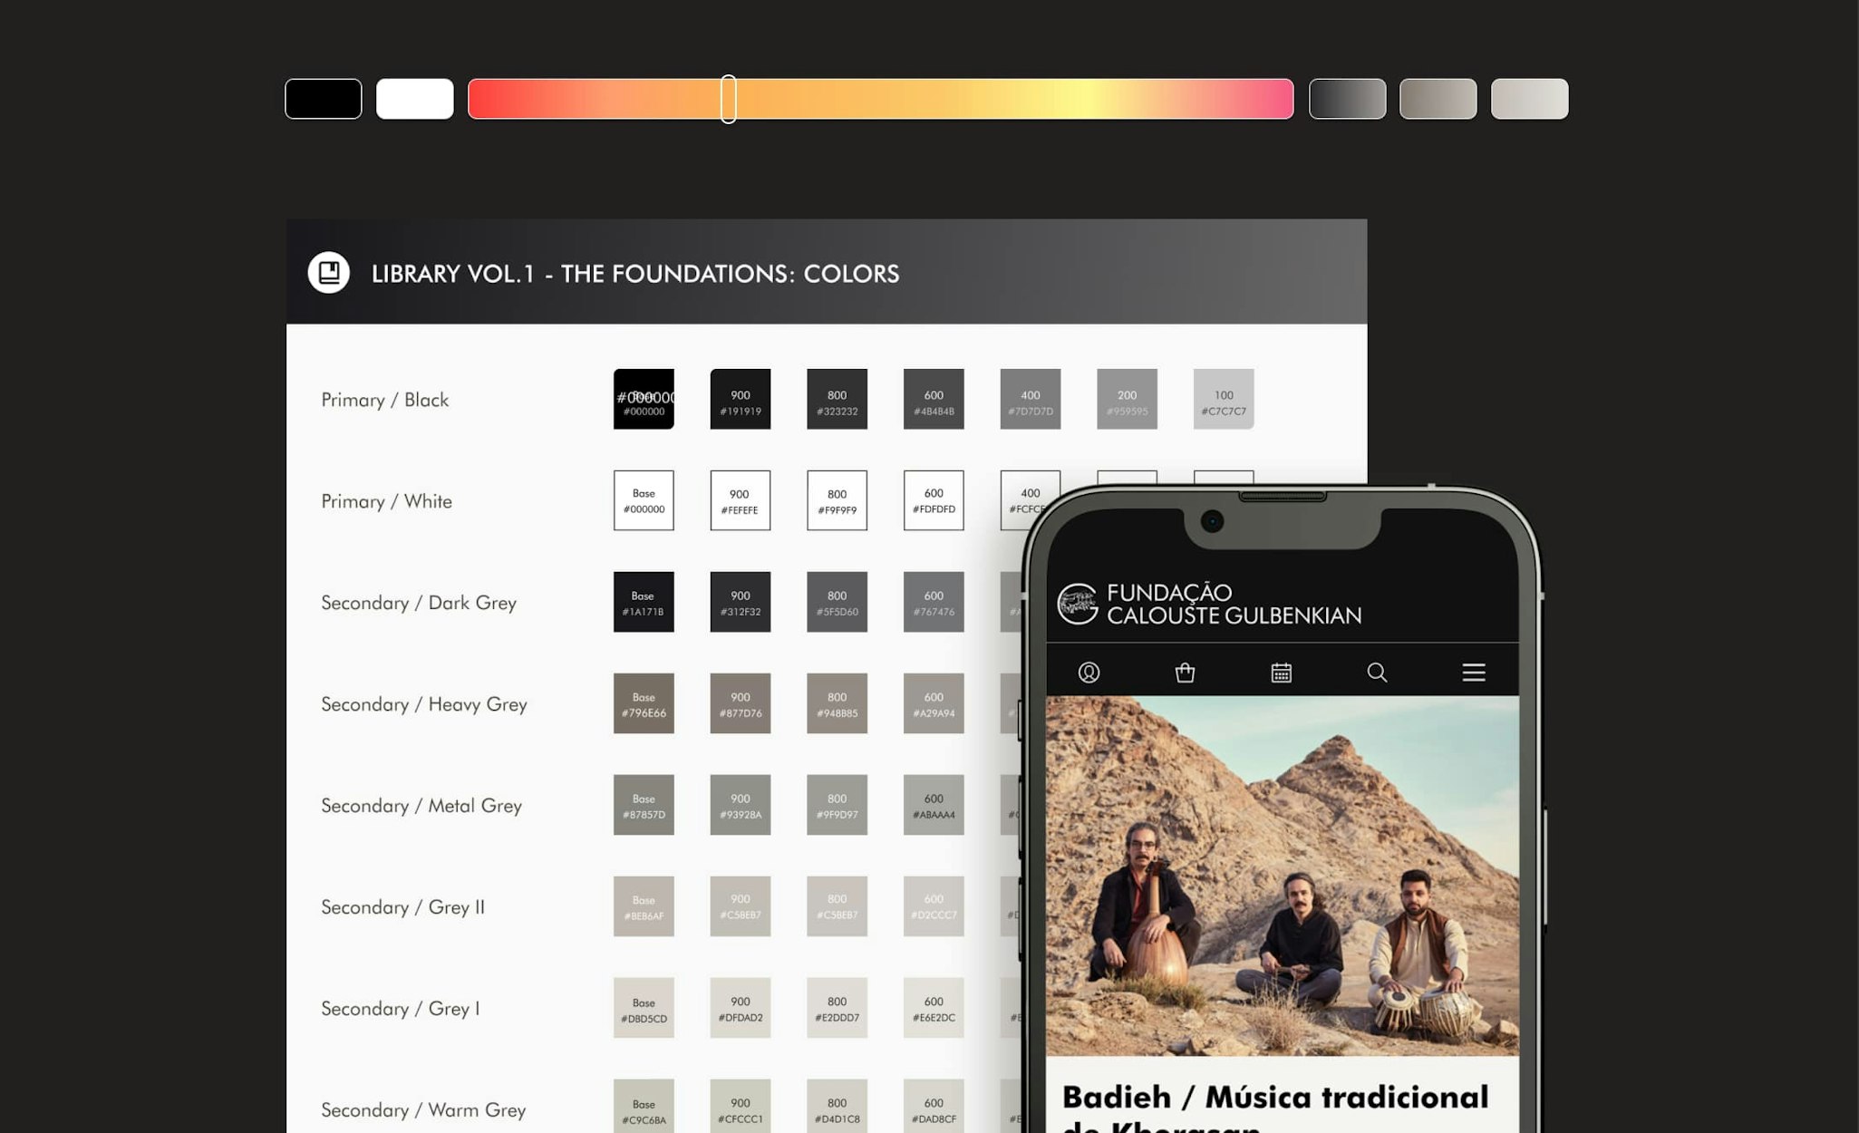The image size is (1859, 1133).
Task: Click the Secondary / Heavy Grey label
Action: pyautogui.click(x=424, y=704)
